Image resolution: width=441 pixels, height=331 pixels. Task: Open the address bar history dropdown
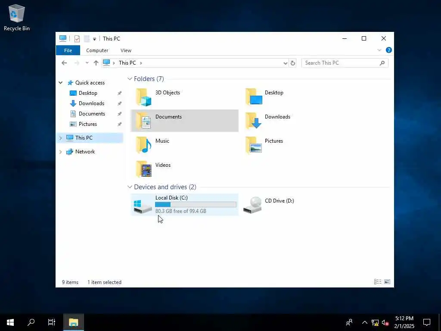tap(285, 63)
